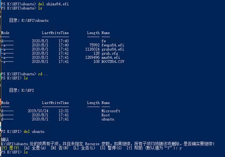The height and width of the screenshot is (157, 225).
Task: Click the ubuntu directory entry in K:\EFI
Action: click(x=108, y=119)
